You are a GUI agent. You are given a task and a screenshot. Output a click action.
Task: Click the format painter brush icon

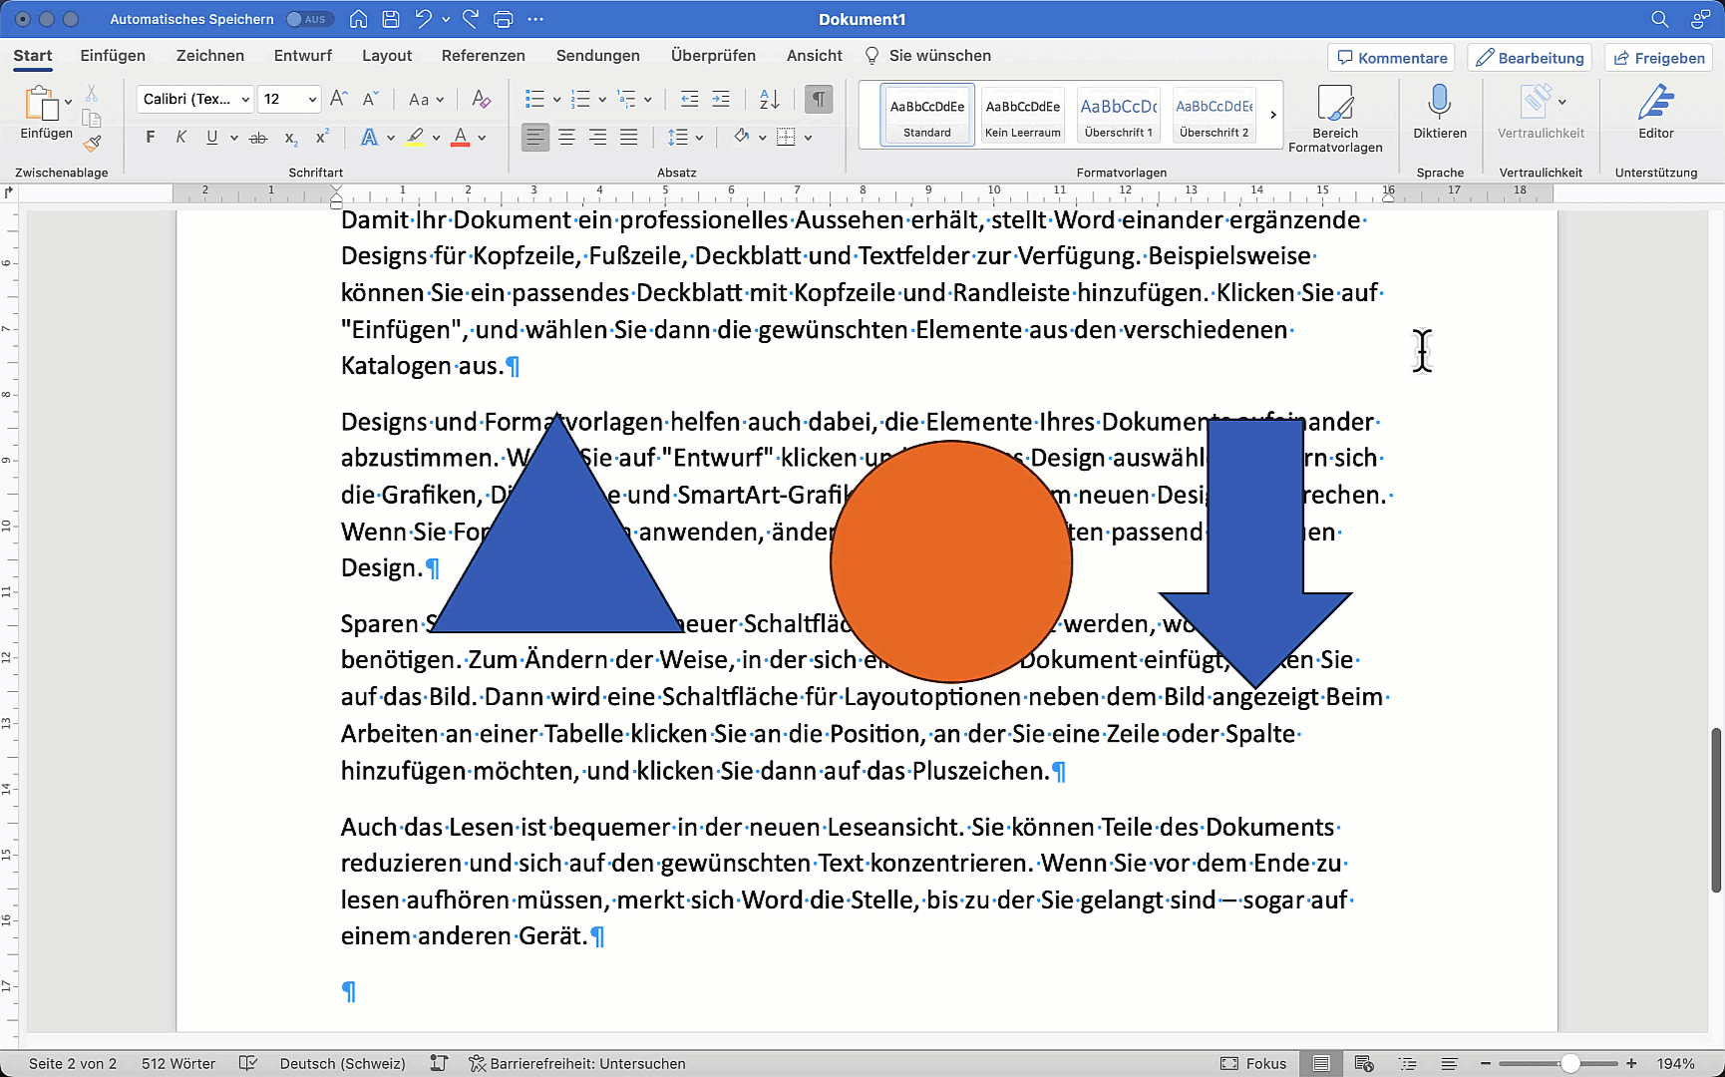click(92, 144)
